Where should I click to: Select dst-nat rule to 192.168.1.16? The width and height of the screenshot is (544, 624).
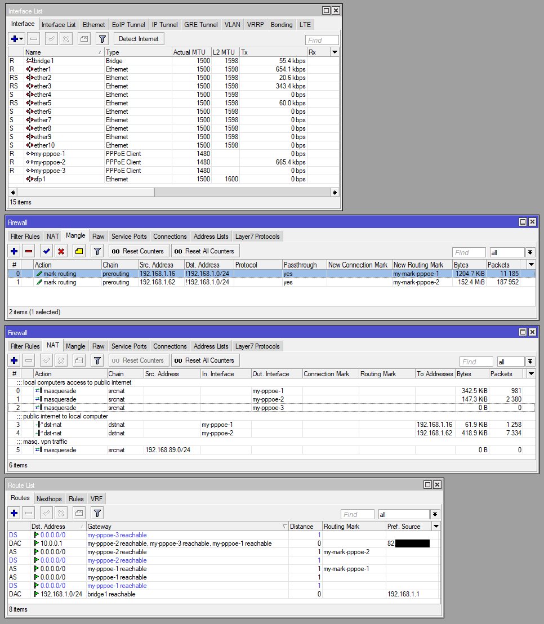click(x=271, y=425)
